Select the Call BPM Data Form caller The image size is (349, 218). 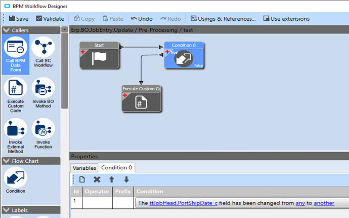coord(16,54)
